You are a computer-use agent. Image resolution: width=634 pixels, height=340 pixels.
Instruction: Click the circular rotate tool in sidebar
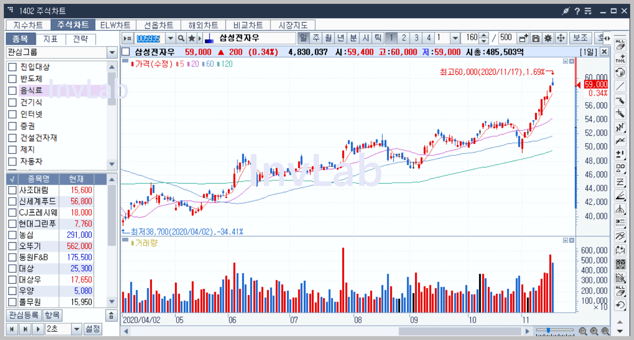pyautogui.click(x=620, y=72)
